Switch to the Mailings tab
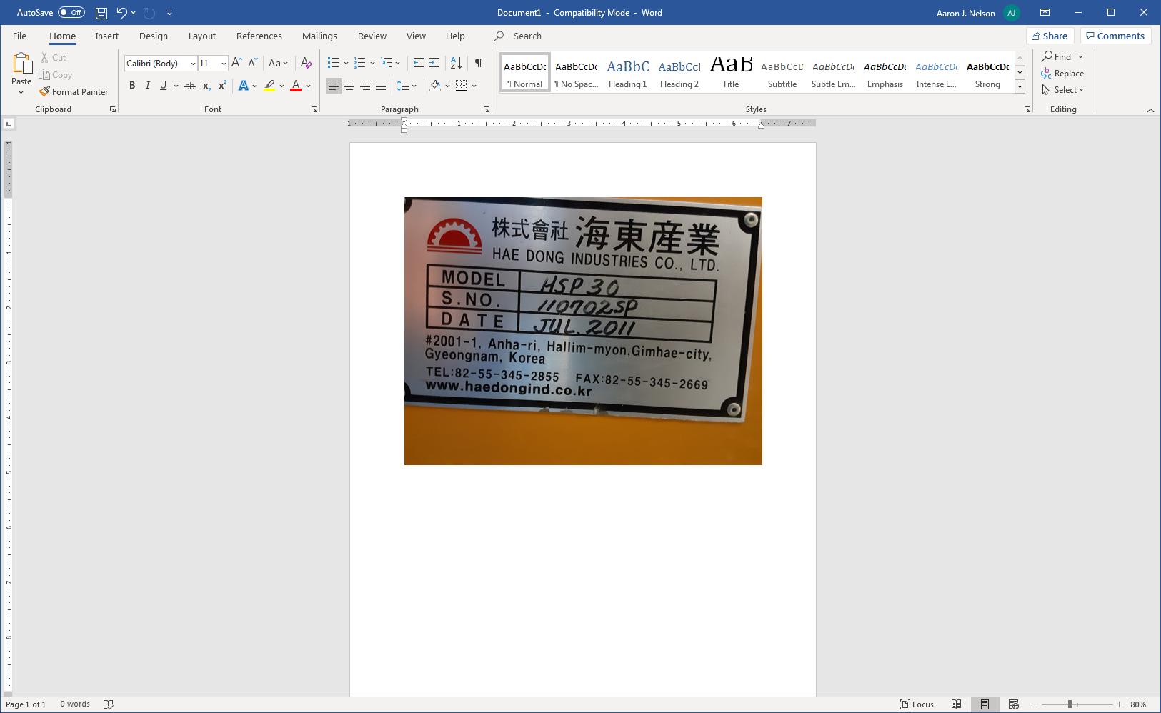The image size is (1161, 713). tap(319, 36)
